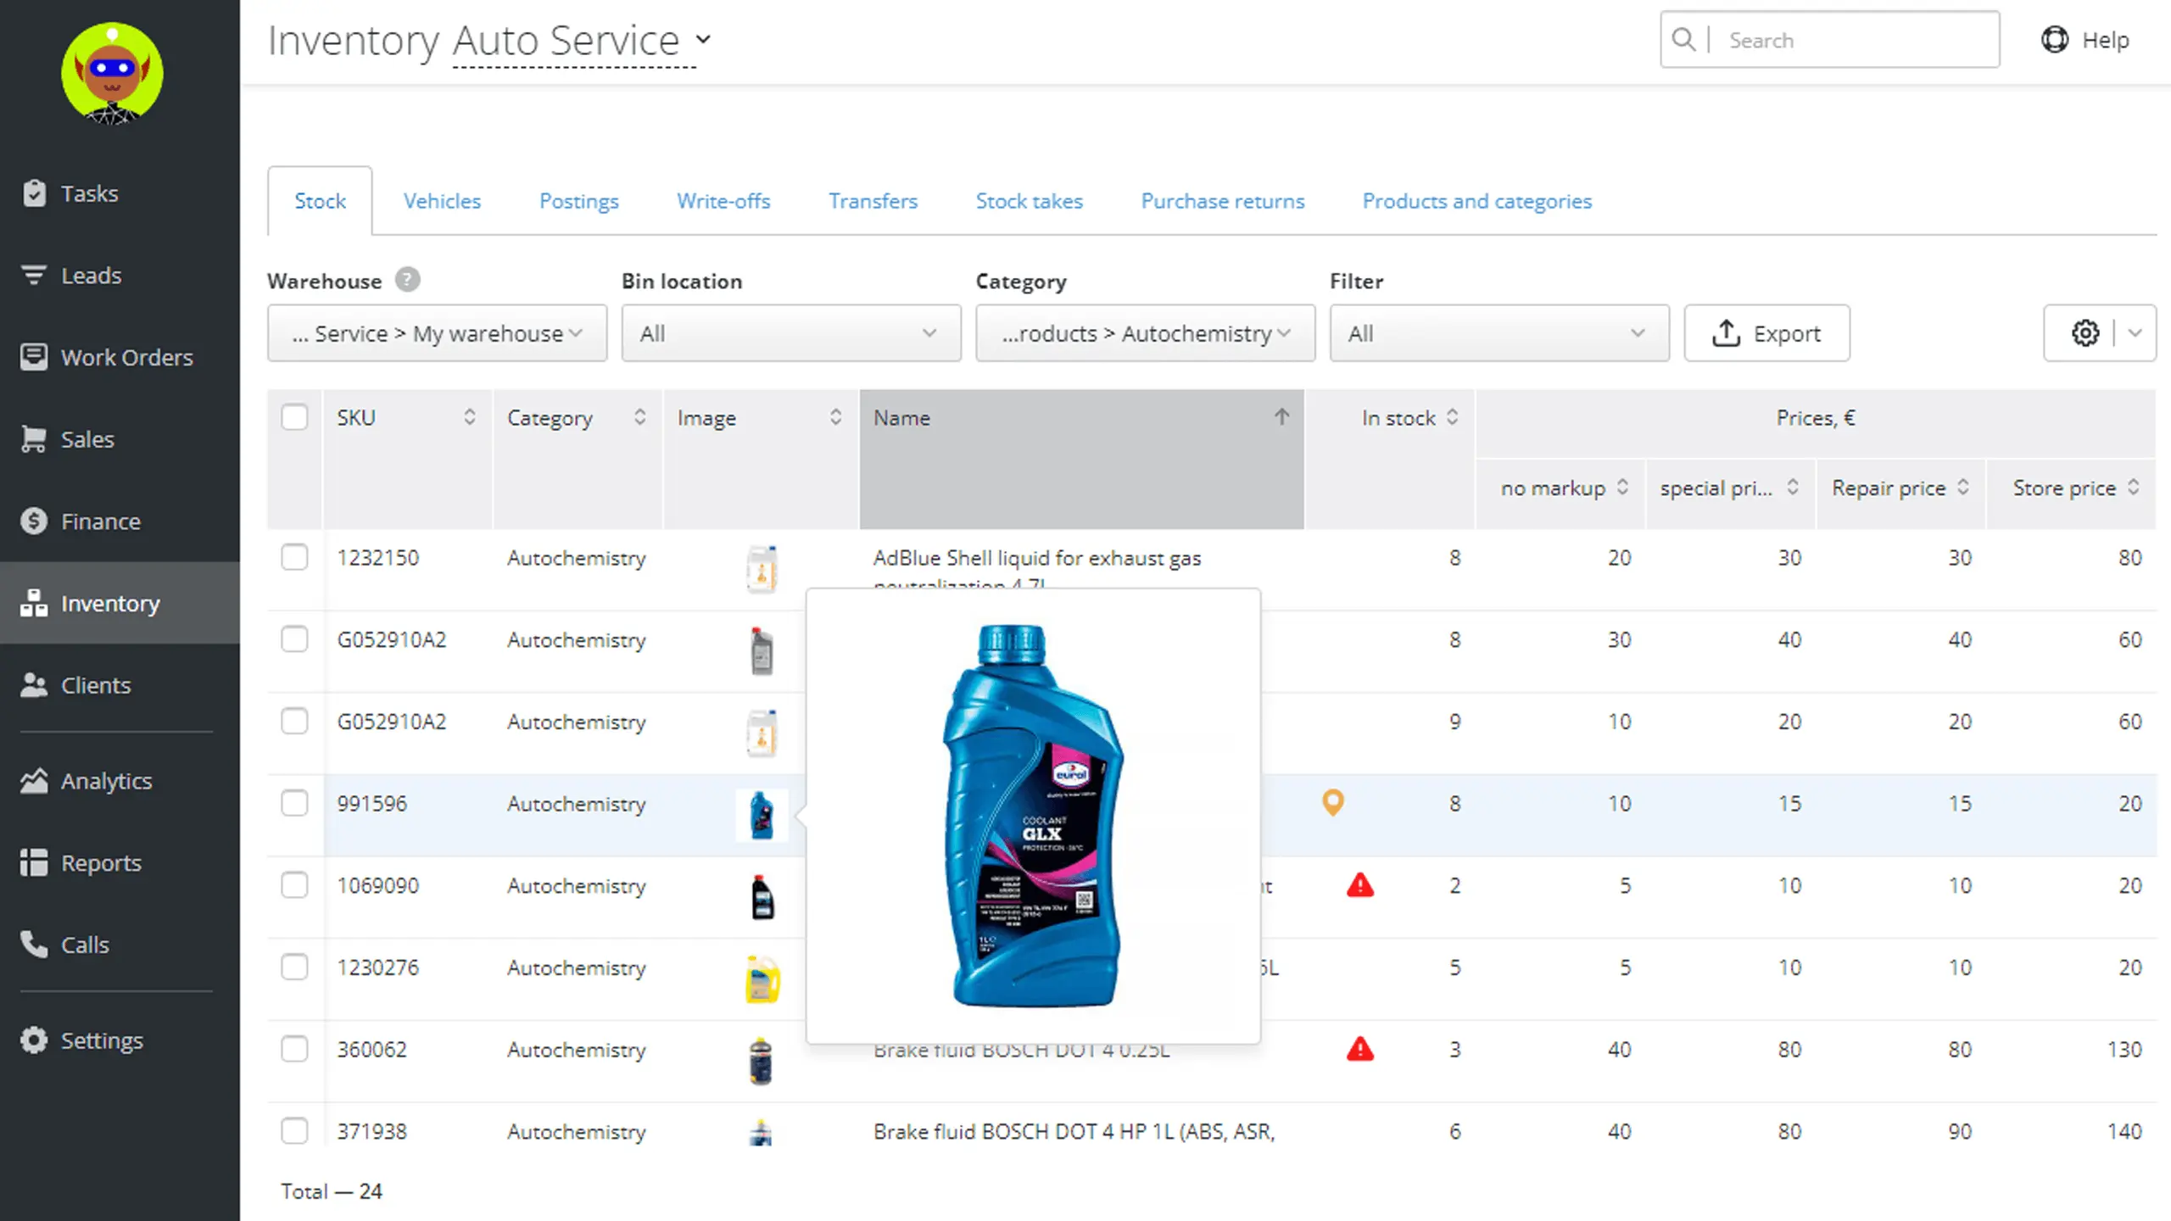This screenshot has width=2171, height=1221.
Task: Click the orange location pin icon
Action: [1332, 801]
